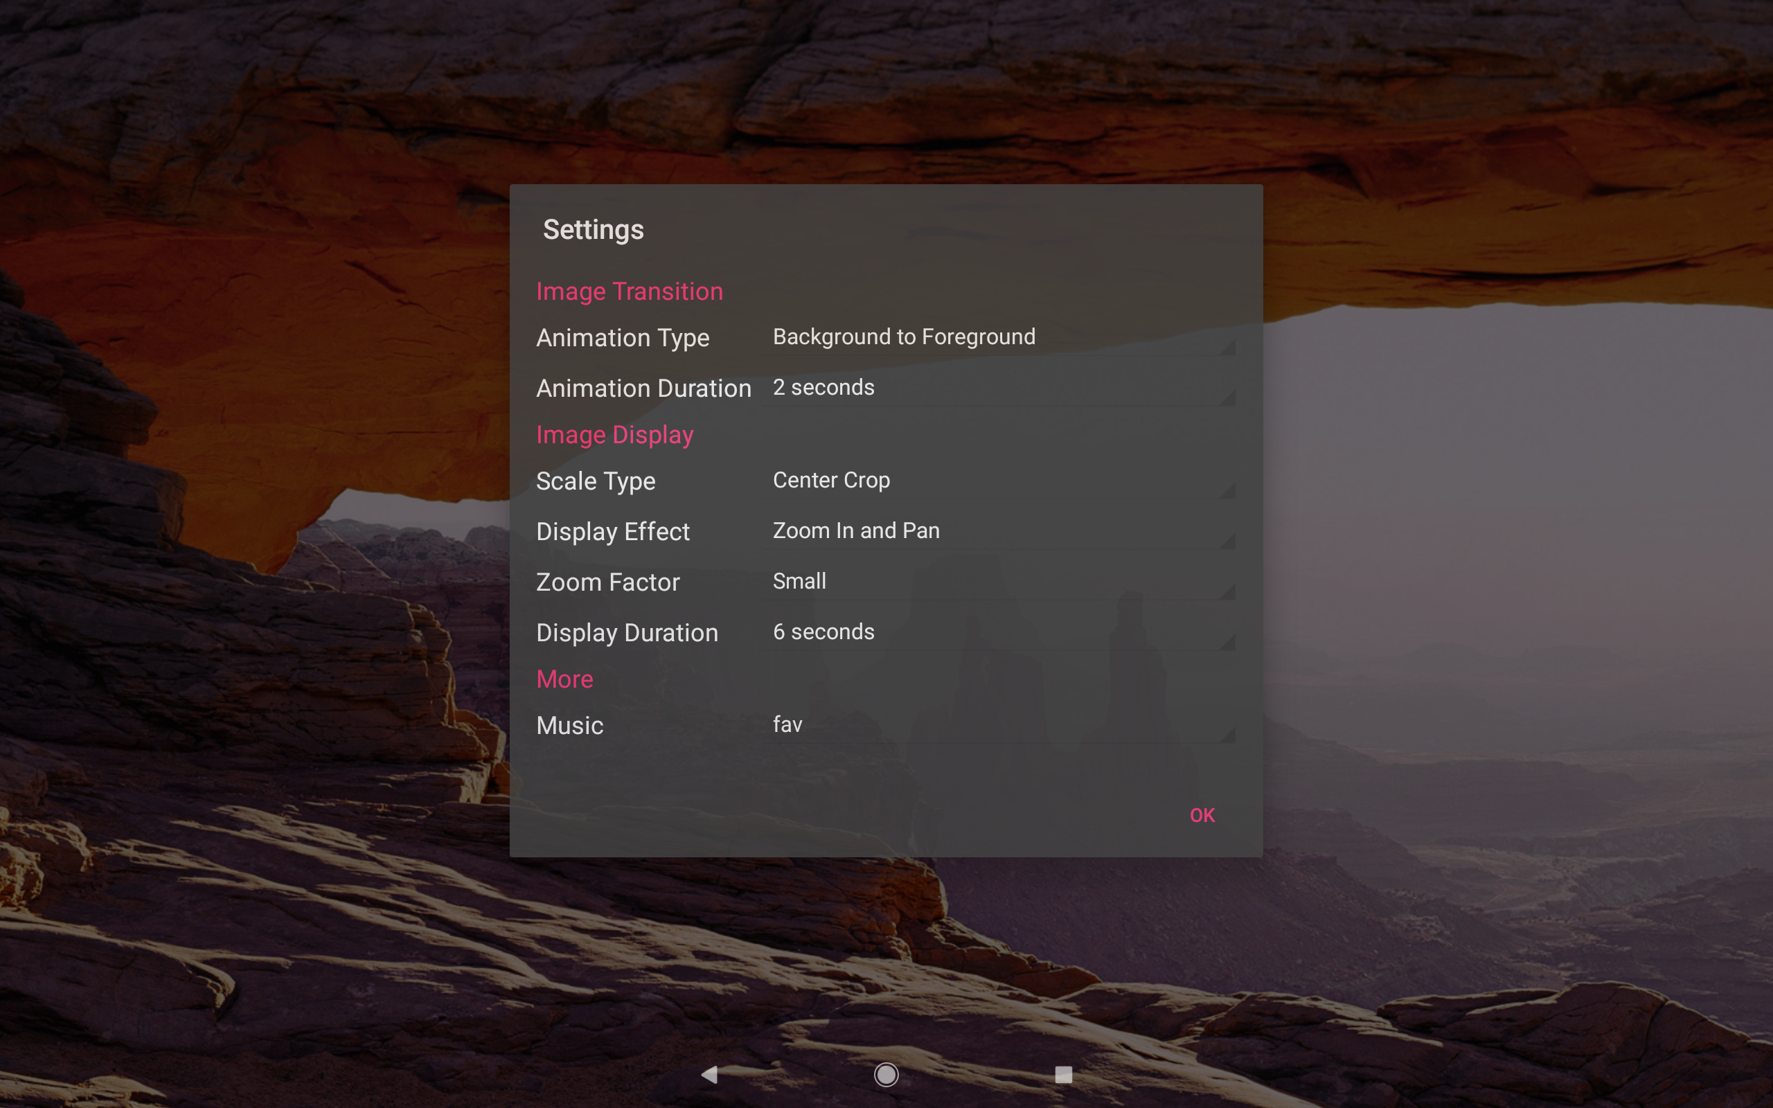The image size is (1773, 1108).
Task: Open the Animation Type dropdown
Action: [998, 337]
